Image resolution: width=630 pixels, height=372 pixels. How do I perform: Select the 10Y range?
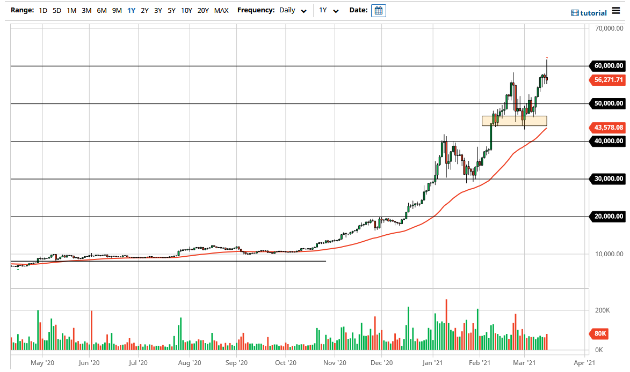(186, 10)
